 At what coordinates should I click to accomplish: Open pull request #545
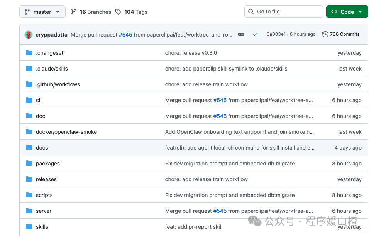[125, 34]
